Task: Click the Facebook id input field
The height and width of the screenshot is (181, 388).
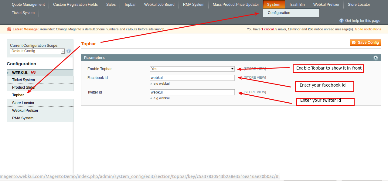Action: pos(192,78)
